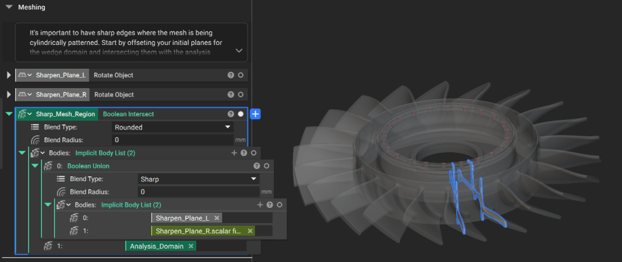Image resolution: width=622 pixels, height=262 pixels.
Task: Toggle visibility circle of Sharp_Mesh_Region
Action: pos(241,114)
